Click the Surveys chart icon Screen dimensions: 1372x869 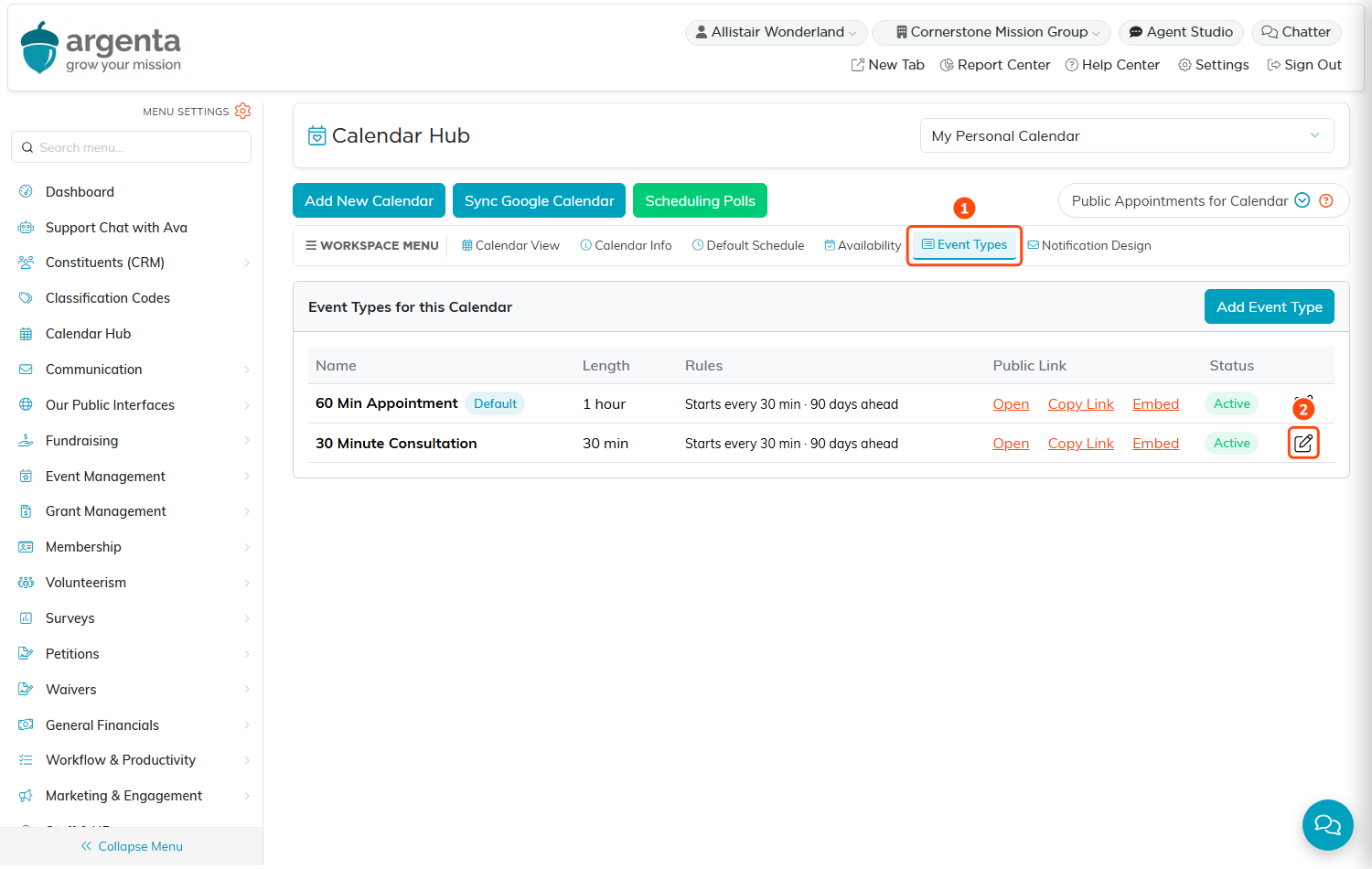point(26,618)
